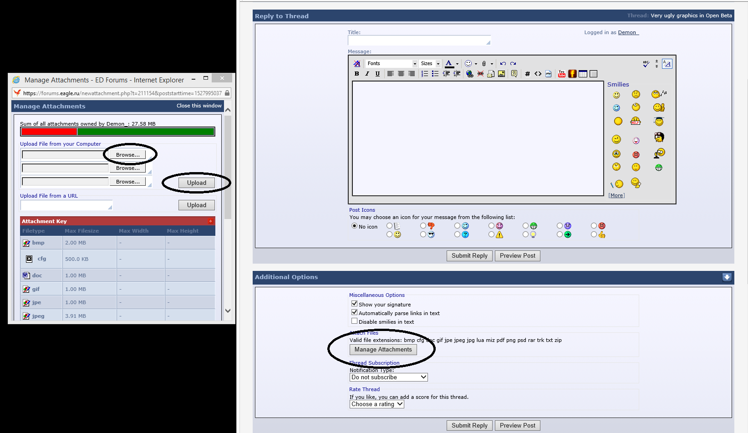748x433 pixels.
Task: Select the No icon radio button
Action: click(354, 226)
